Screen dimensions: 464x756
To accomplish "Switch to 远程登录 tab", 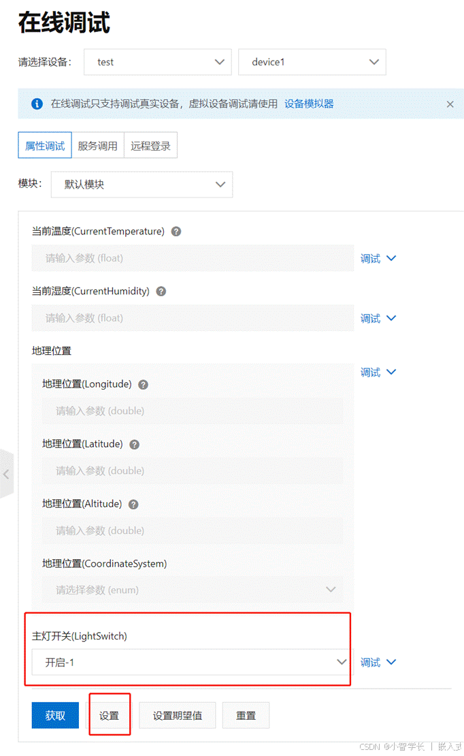I will pyautogui.click(x=151, y=145).
